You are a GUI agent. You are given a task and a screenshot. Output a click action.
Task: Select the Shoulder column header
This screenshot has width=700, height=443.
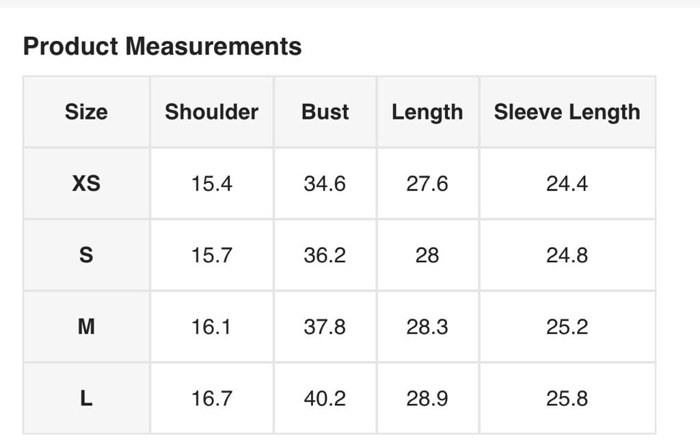pos(211,112)
